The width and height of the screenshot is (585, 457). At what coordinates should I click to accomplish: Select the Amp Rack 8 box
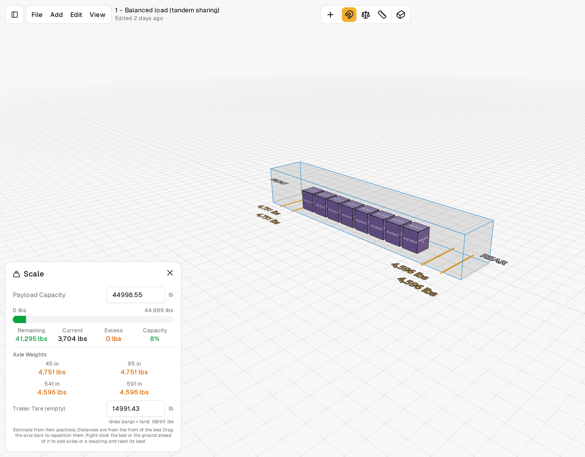pyautogui.click(x=416, y=238)
